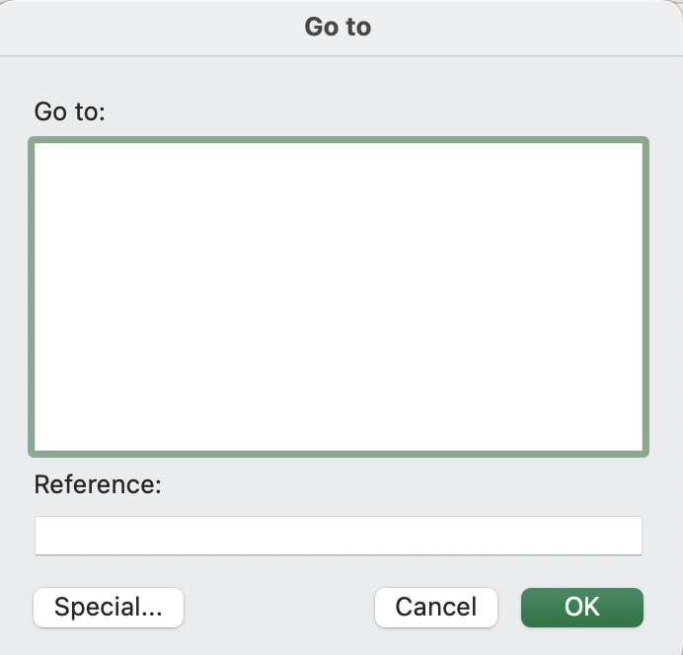The width and height of the screenshot is (683, 655).
Task: Click the OK button
Action: [x=581, y=607]
